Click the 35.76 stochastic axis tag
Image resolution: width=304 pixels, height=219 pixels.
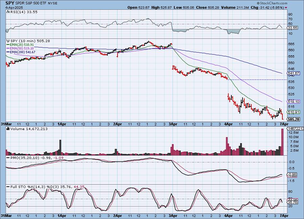coord(293,202)
